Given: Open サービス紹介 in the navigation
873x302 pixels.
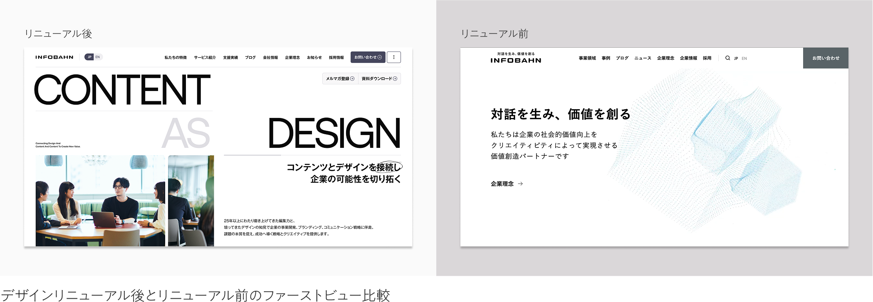Looking at the screenshot, I should click(x=205, y=58).
